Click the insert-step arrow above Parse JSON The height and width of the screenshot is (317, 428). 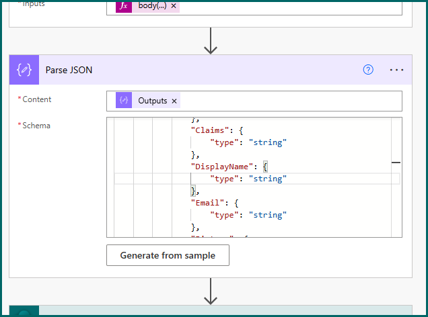tap(211, 41)
